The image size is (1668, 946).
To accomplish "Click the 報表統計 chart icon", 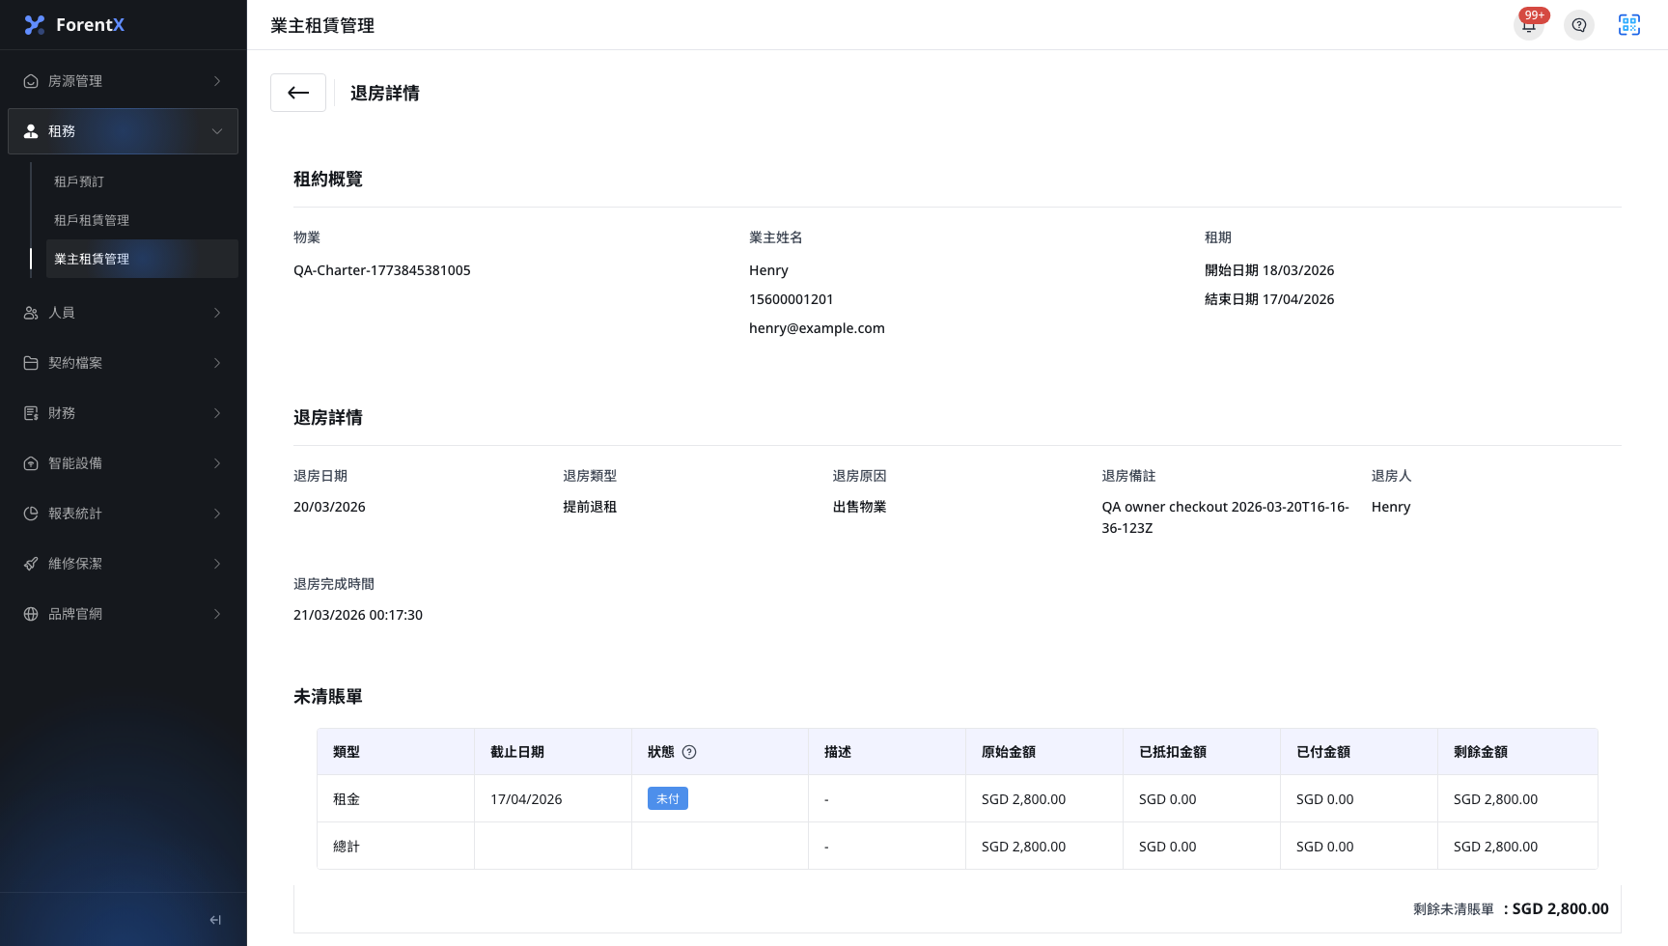I will (x=31, y=514).
